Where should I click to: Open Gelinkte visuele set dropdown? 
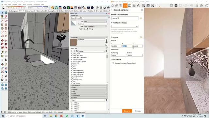(x=125, y=26)
